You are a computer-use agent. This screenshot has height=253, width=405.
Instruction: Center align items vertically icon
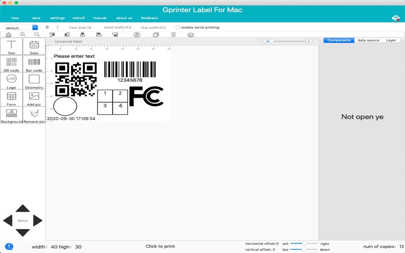(82, 34)
